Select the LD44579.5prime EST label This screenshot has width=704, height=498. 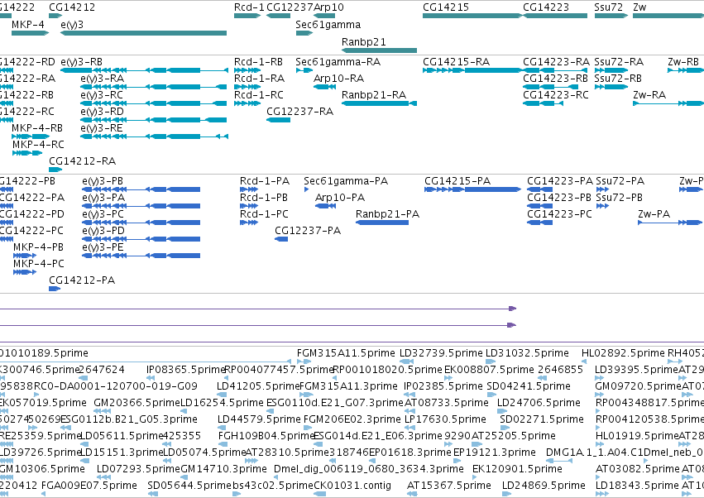tap(259, 419)
